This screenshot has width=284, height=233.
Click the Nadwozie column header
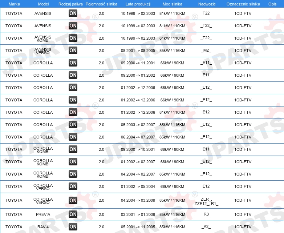click(x=207, y=4)
